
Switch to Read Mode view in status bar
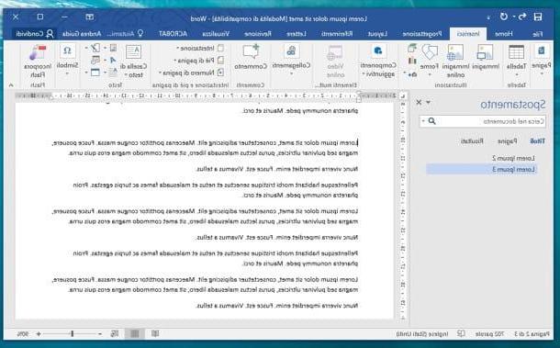pyautogui.click(x=155, y=333)
